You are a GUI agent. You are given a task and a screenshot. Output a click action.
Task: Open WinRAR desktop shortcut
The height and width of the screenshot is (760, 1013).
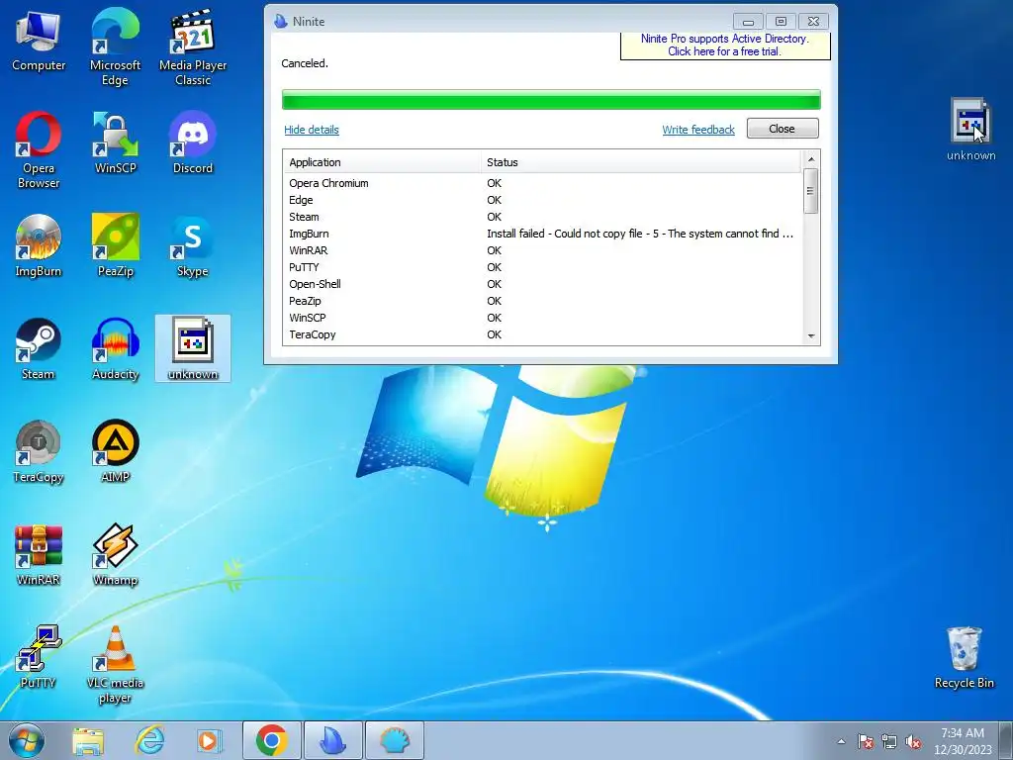click(39, 554)
